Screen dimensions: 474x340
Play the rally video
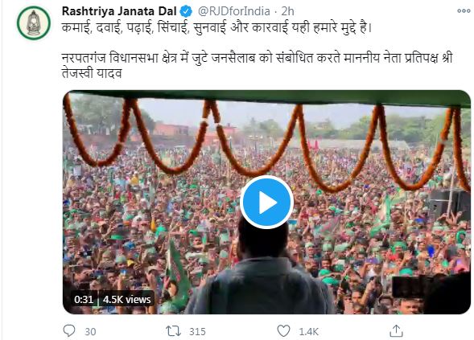tap(266, 202)
